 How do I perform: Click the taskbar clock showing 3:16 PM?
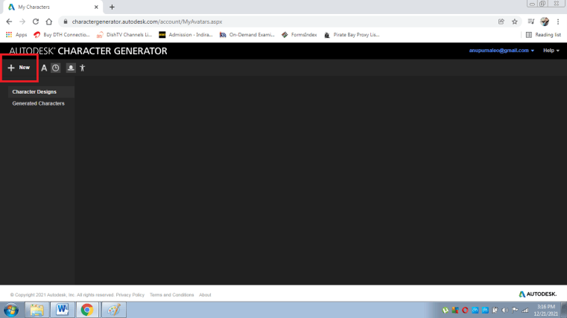coord(545,310)
